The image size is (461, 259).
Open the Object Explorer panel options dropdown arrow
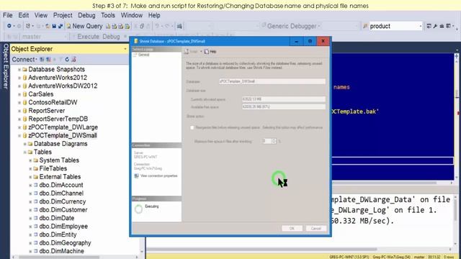pos(125,49)
